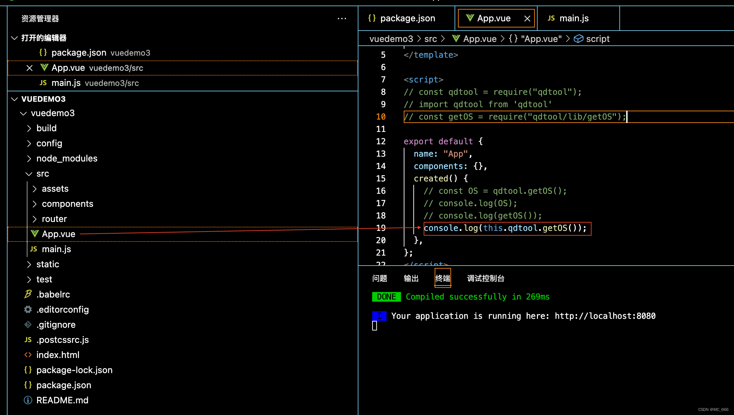Click the script cube icon in breadcrumb
This screenshot has height=415, width=734.
(x=578, y=39)
